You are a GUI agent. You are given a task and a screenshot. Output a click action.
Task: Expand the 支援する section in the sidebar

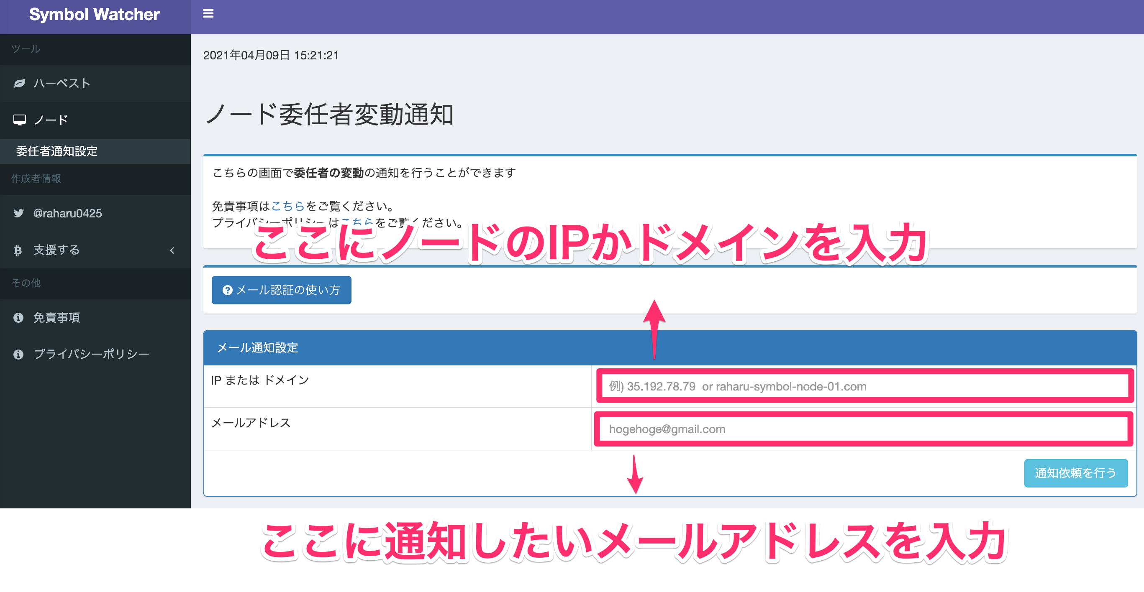(x=67, y=250)
